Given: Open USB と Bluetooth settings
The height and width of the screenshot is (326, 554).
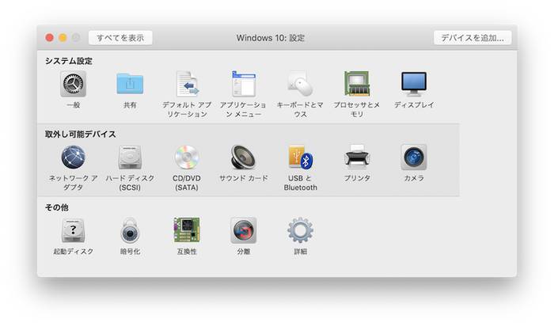Looking at the screenshot, I should tap(301, 157).
